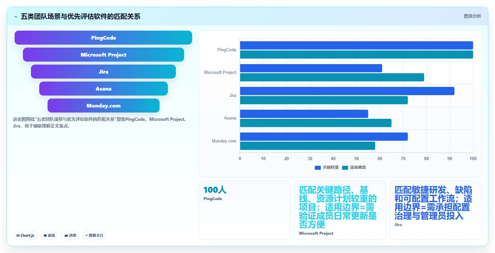Open the 匹配敏捷研发 Jira data card

point(436,210)
